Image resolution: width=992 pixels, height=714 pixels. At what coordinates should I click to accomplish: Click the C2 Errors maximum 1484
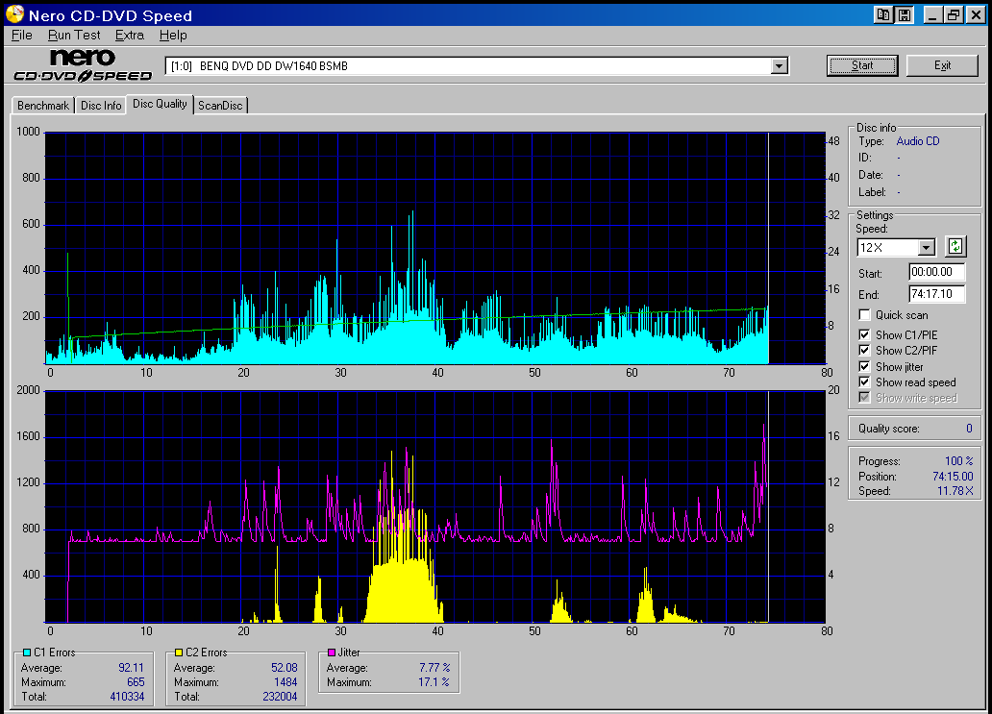(x=285, y=682)
